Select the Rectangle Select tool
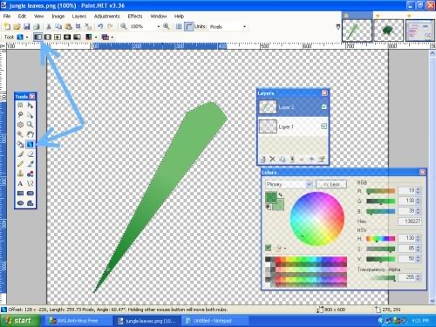 point(20,105)
